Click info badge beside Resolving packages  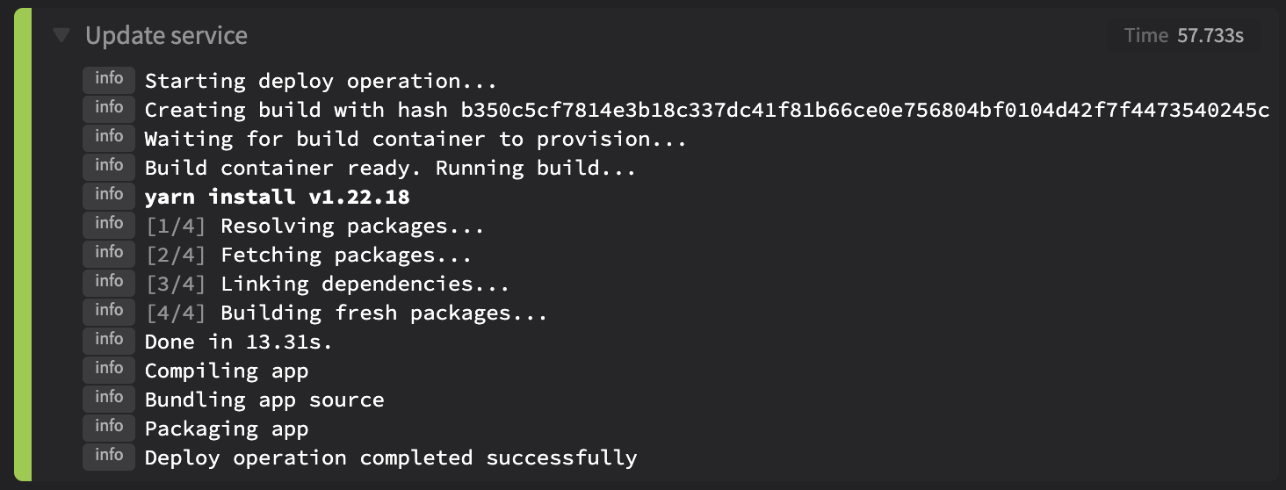(109, 225)
